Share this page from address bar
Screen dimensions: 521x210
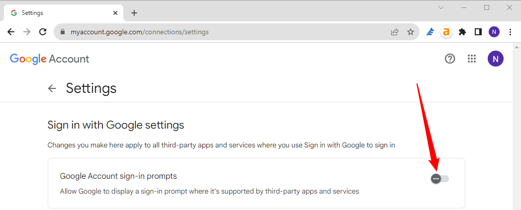[395, 32]
